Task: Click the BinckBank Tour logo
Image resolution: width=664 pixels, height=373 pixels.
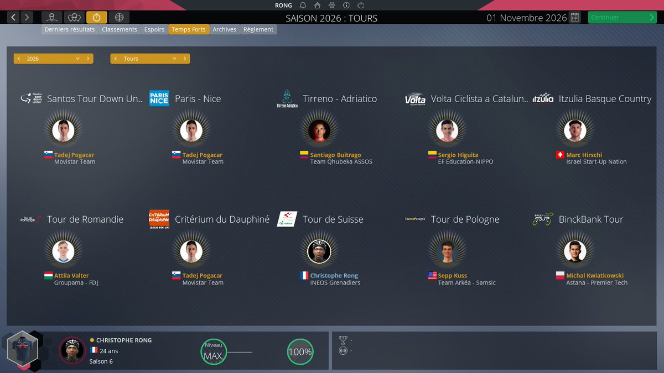Action: [x=543, y=219]
